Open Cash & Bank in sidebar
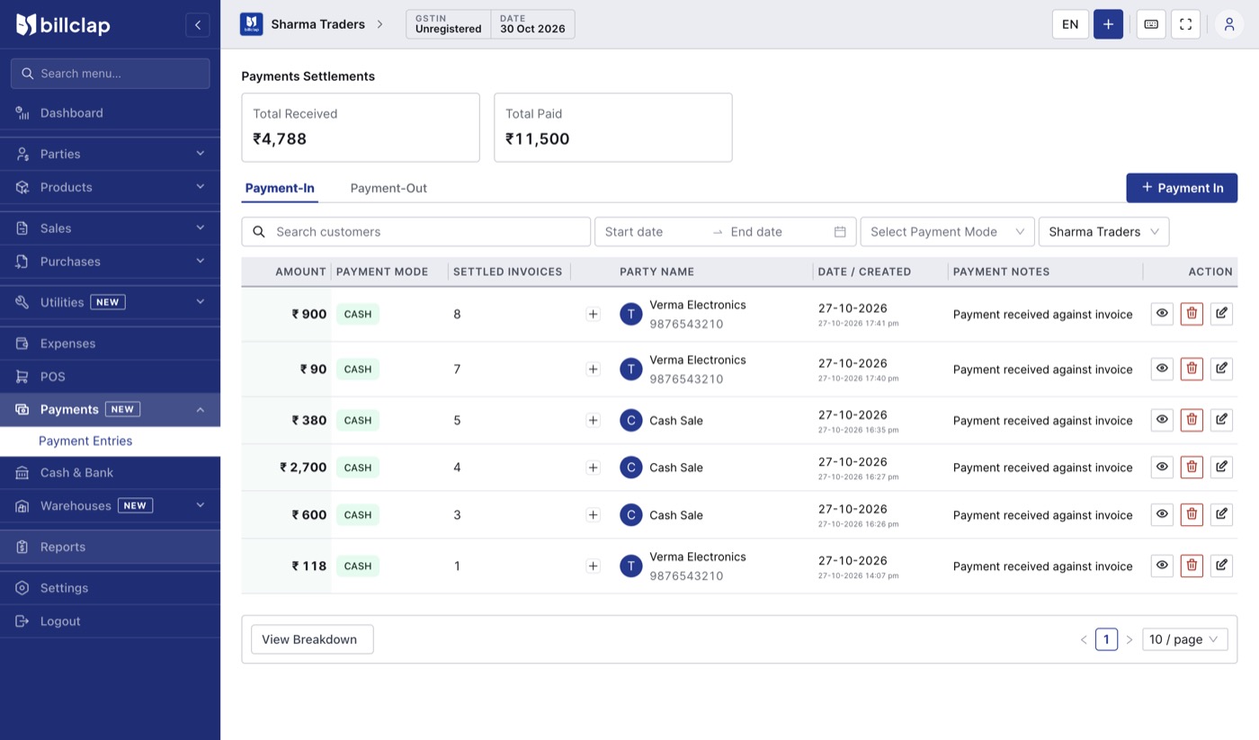Image resolution: width=1259 pixels, height=740 pixels. 110,473
